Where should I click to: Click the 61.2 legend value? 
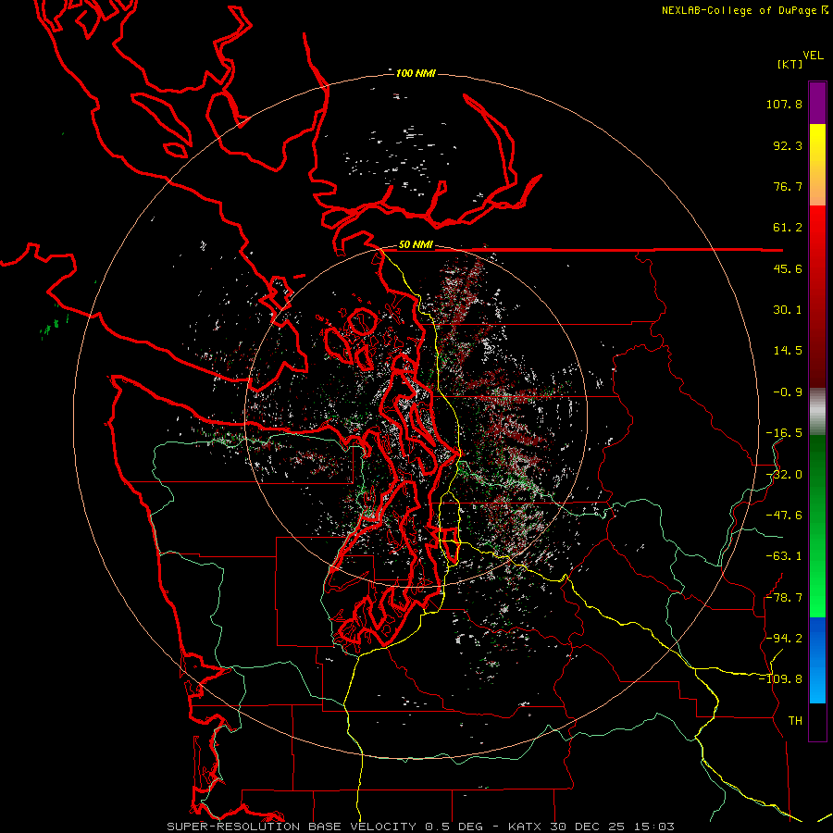pyautogui.click(x=788, y=228)
